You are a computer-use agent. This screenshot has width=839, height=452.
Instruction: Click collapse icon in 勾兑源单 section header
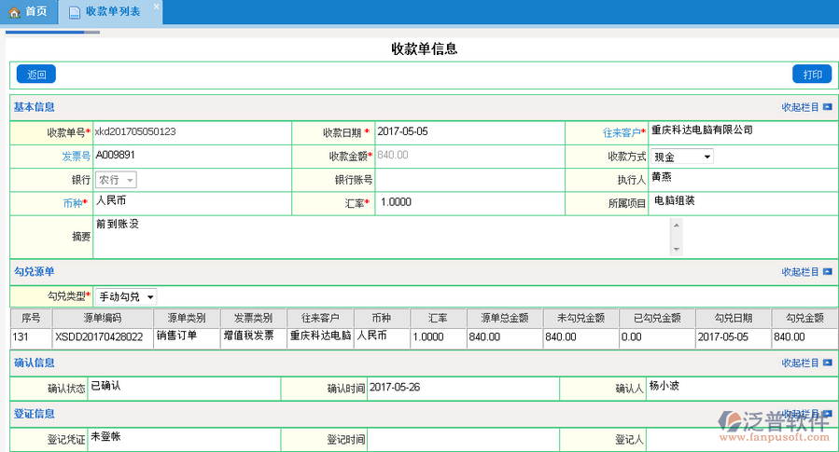[828, 272]
